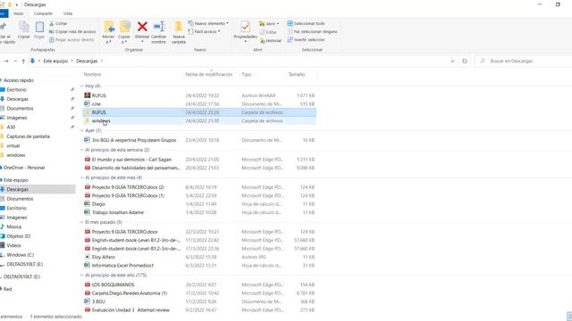Open the Abrir dropdown in ribbon
572x321 pixels.
[x=269, y=24]
